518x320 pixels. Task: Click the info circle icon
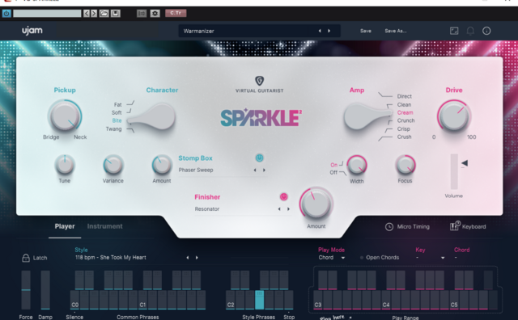(486, 31)
